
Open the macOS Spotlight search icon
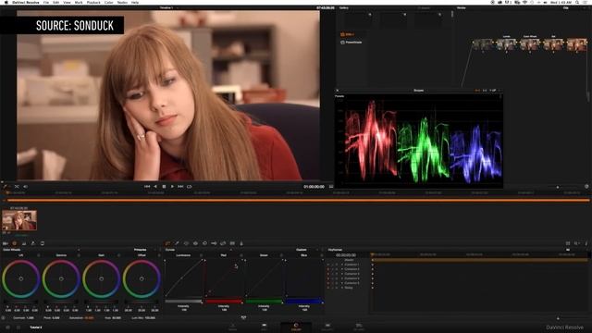(577, 2)
